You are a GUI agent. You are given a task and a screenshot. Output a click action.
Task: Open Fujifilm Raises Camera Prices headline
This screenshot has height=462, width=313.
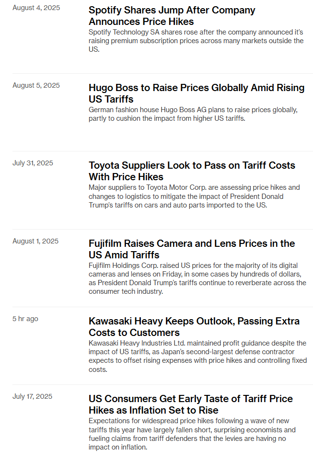pyautogui.click(x=192, y=249)
